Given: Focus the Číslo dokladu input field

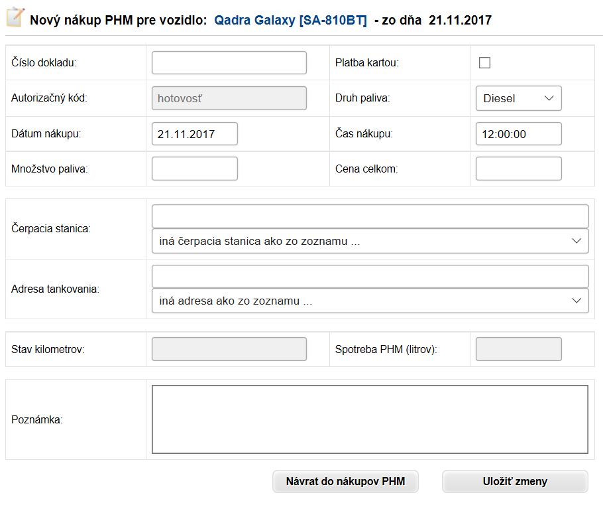Looking at the screenshot, I should coord(229,63).
